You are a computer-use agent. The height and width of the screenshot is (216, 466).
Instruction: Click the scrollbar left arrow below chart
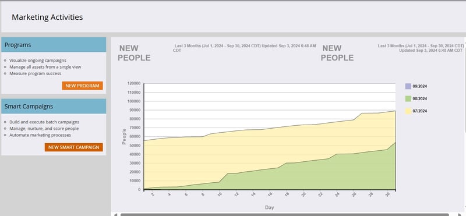pyautogui.click(x=115, y=214)
